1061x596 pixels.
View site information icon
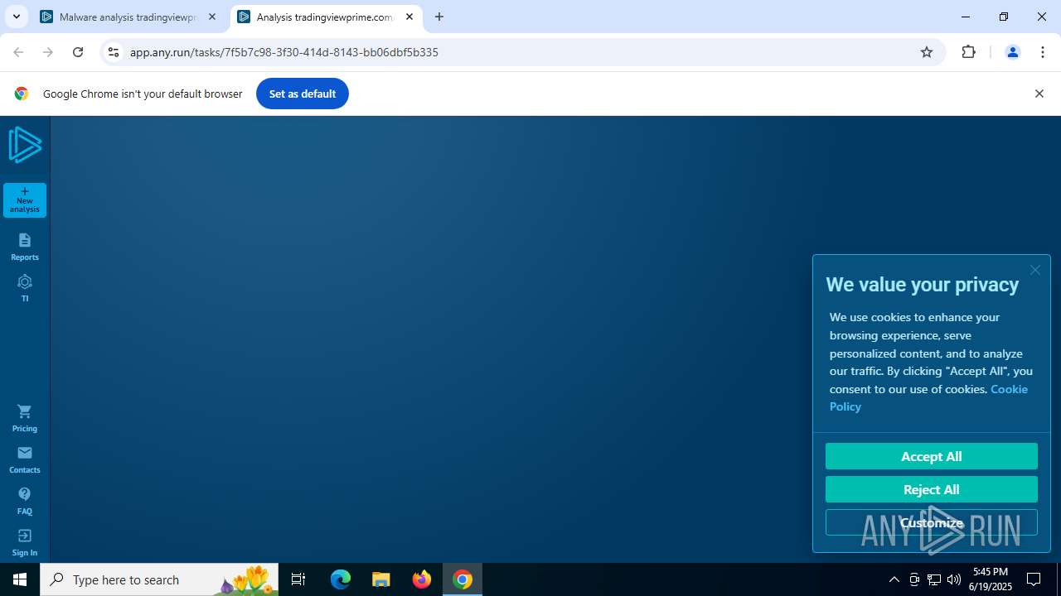click(x=114, y=52)
